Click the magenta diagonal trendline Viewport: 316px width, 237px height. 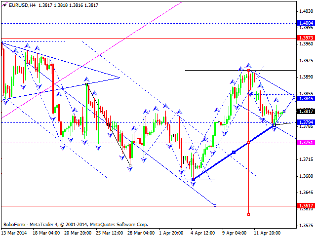pyautogui.click(x=91, y=61)
